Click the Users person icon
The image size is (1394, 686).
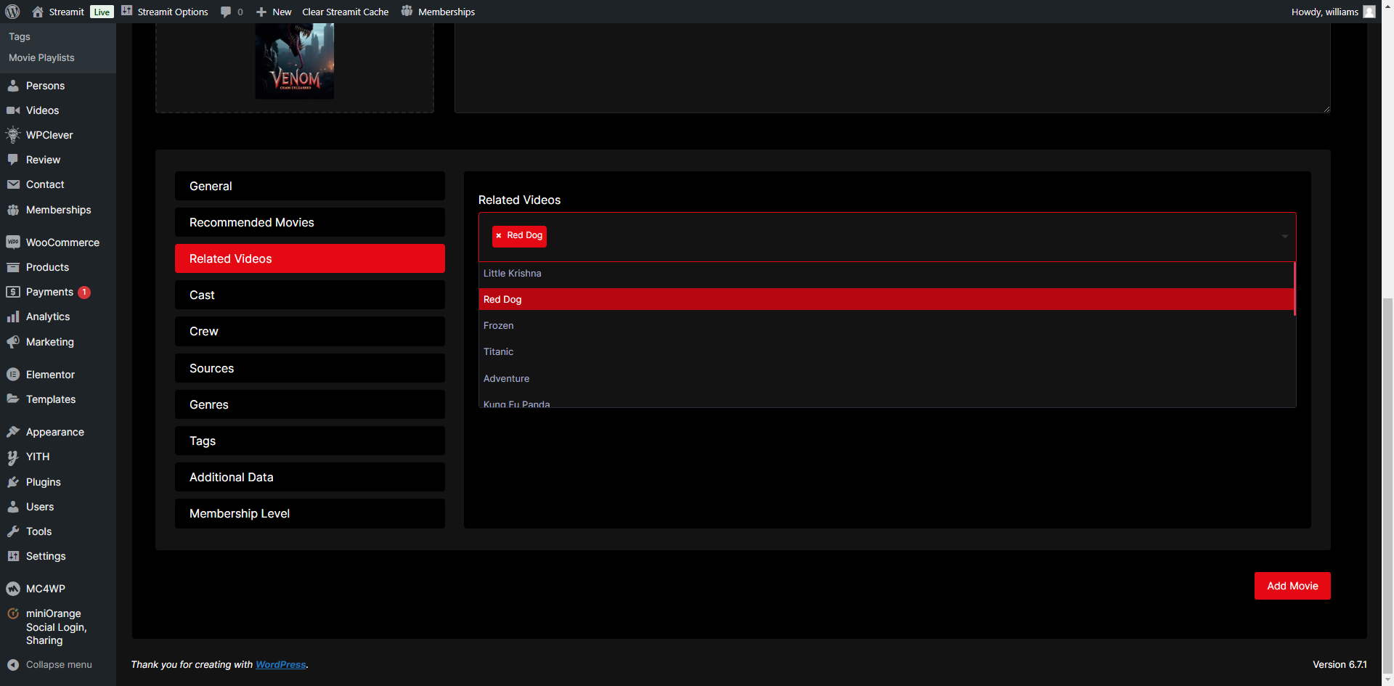(x=13, y=507)
